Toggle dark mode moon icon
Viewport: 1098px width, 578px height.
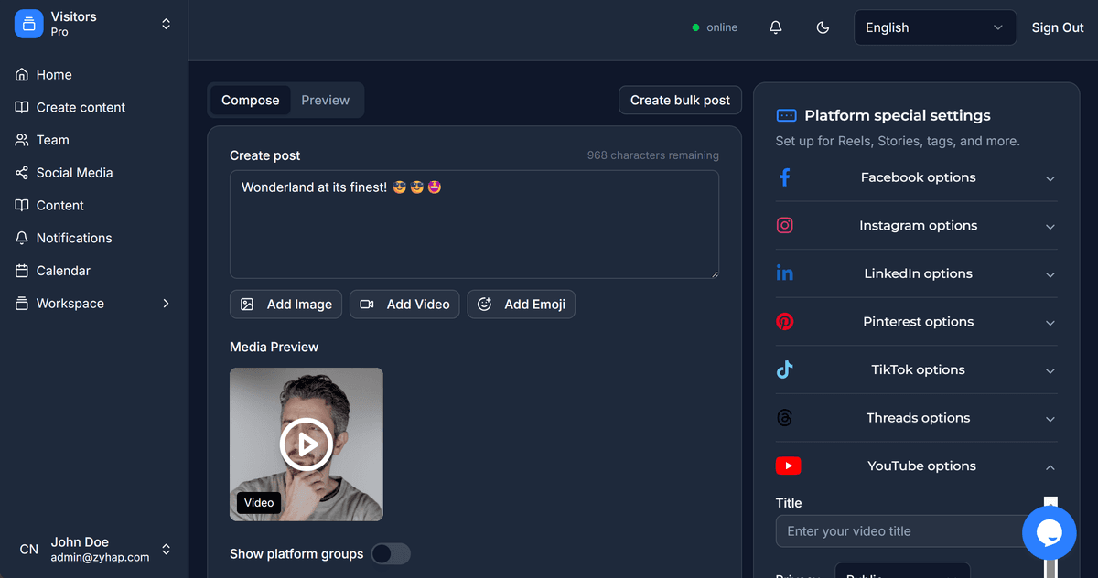click(x=823, y=27)
